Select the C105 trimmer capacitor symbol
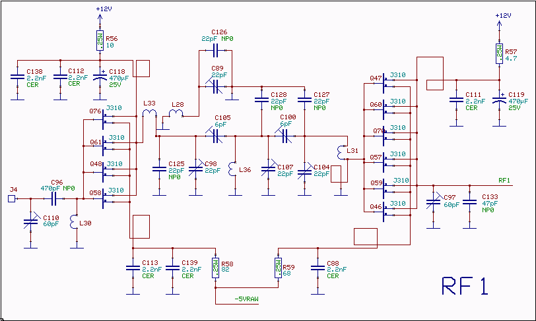The height and width of the screenshot is (321, 536). click(x=215, y=136)
